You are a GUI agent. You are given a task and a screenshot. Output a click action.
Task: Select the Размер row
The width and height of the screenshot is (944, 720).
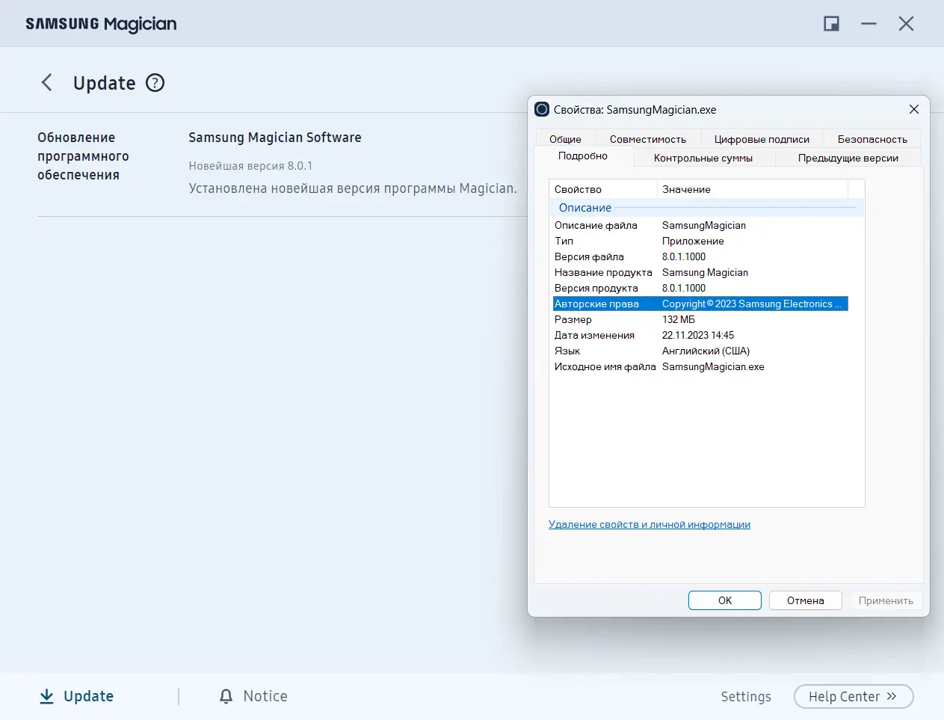700,319
